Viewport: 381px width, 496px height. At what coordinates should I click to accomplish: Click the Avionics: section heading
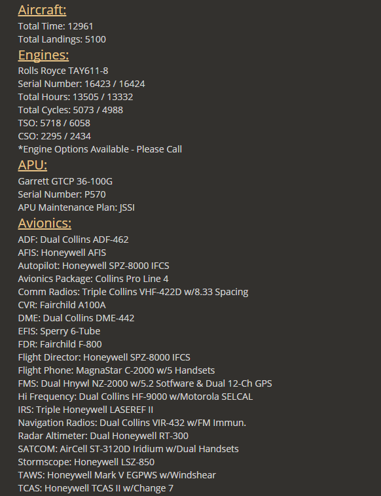click(x=45, y=223)
